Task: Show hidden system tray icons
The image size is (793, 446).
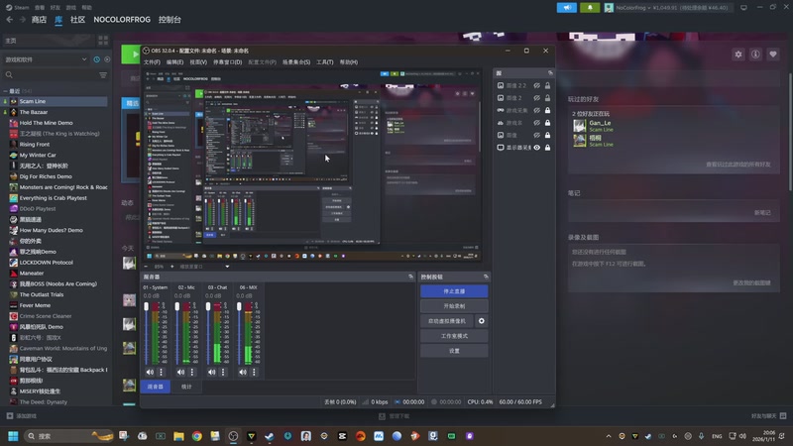Action: (609, 436)
